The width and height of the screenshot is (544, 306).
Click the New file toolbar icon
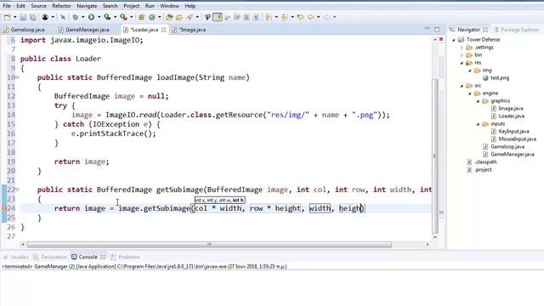[8, 17]
